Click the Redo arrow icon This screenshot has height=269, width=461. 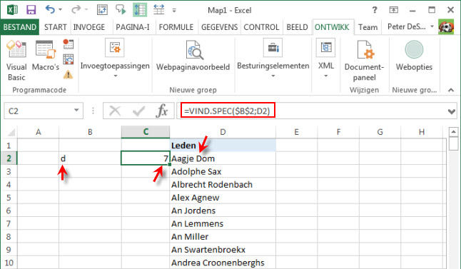click(x=76, y=10)
